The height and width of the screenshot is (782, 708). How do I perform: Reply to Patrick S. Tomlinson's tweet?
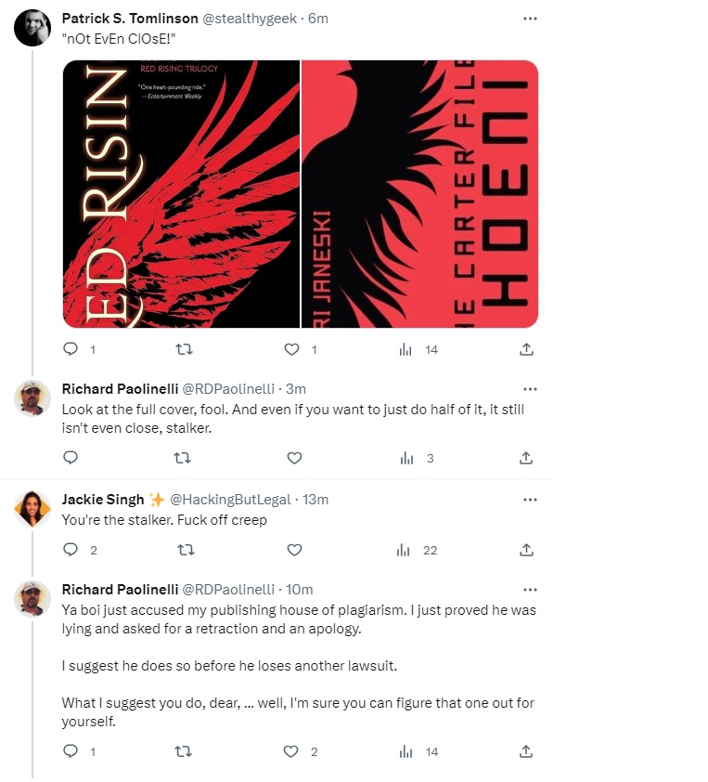pos(71,349)
